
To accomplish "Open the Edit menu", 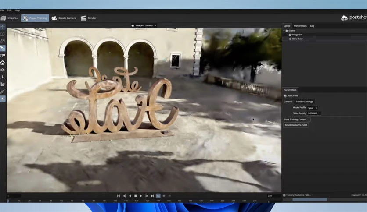I will pyautogui.click(x=9, y=11).
